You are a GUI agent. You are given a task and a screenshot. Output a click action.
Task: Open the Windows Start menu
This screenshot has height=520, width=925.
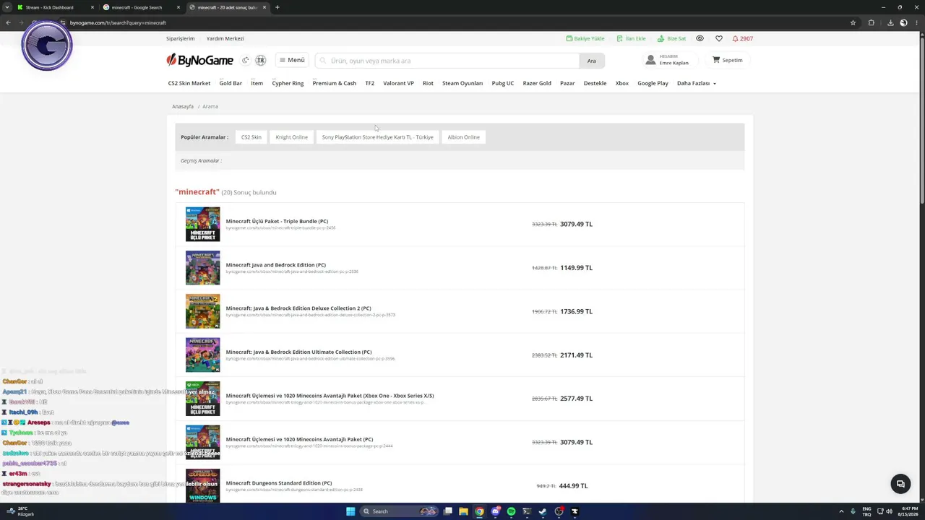pyautogui.click(x=350, y=511)
